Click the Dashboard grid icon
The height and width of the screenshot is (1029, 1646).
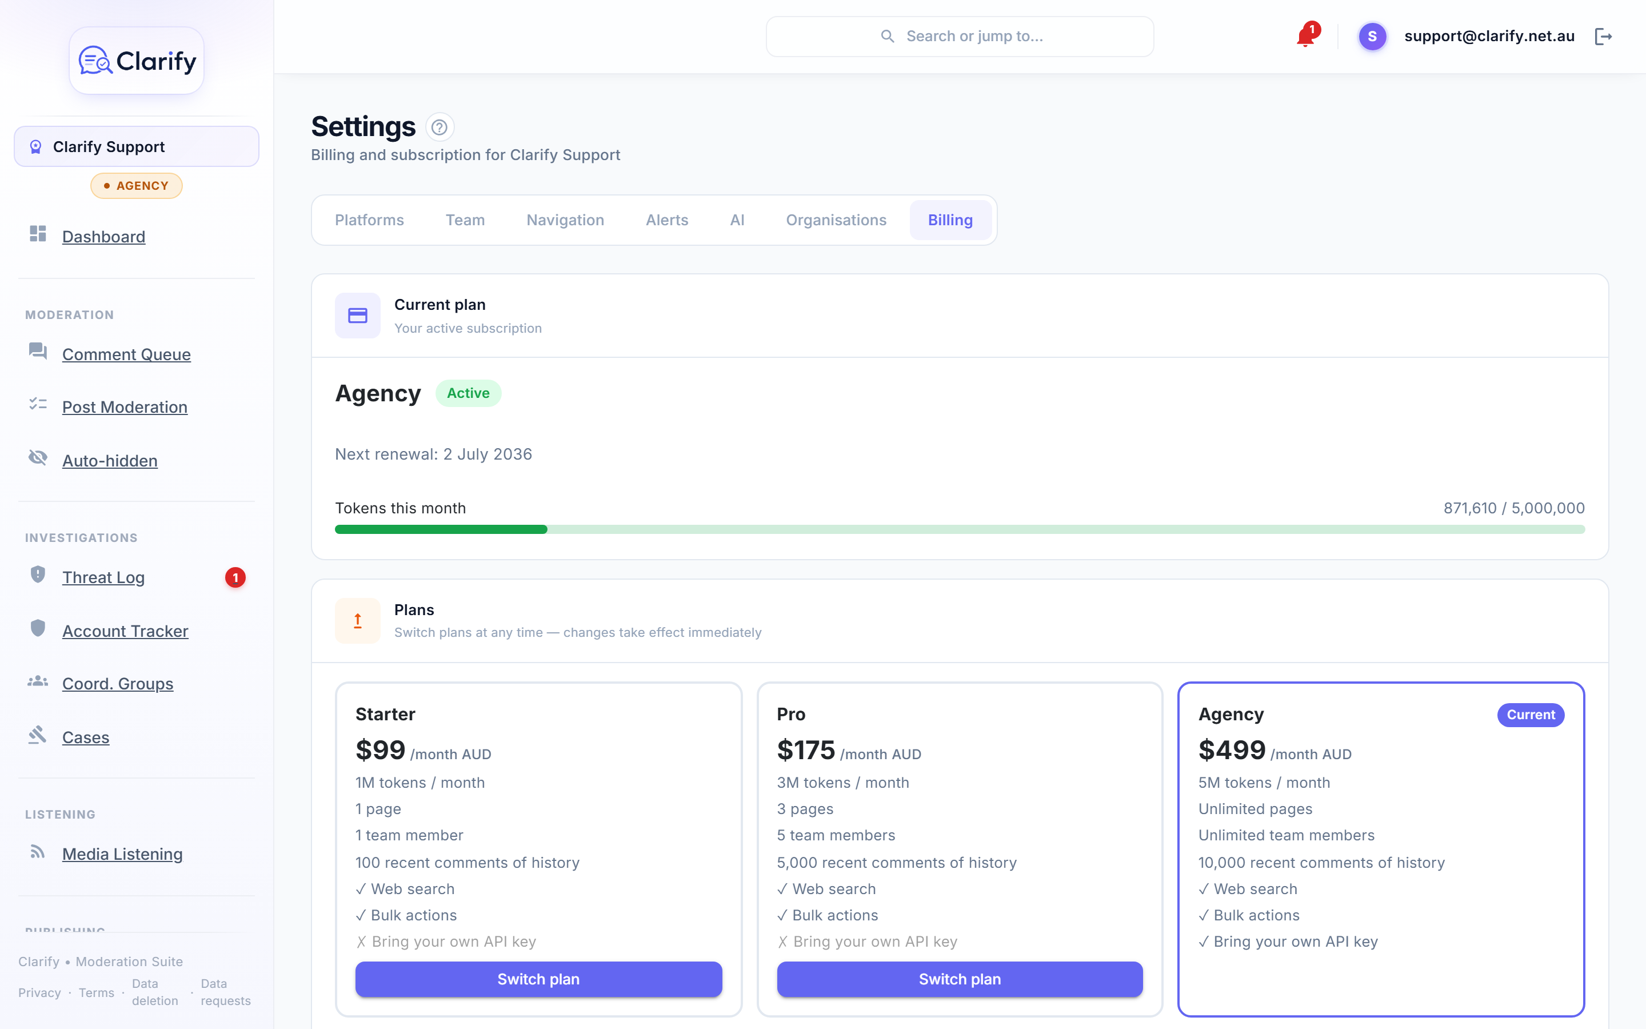click(x=38, y=234)
